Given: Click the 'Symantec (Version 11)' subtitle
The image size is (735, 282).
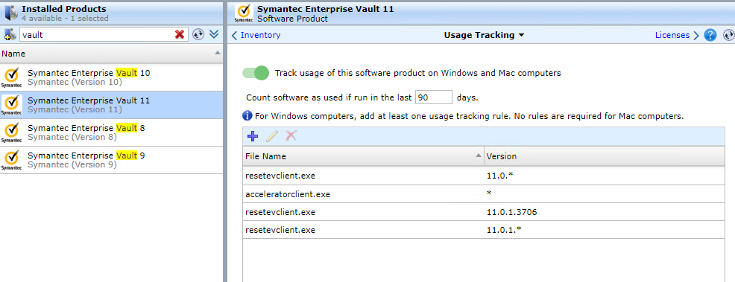Looking at the screenshot, I should coord(75,109).
